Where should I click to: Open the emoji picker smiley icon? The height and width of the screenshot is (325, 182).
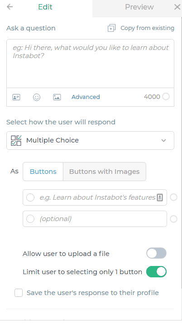pos(37,97)
